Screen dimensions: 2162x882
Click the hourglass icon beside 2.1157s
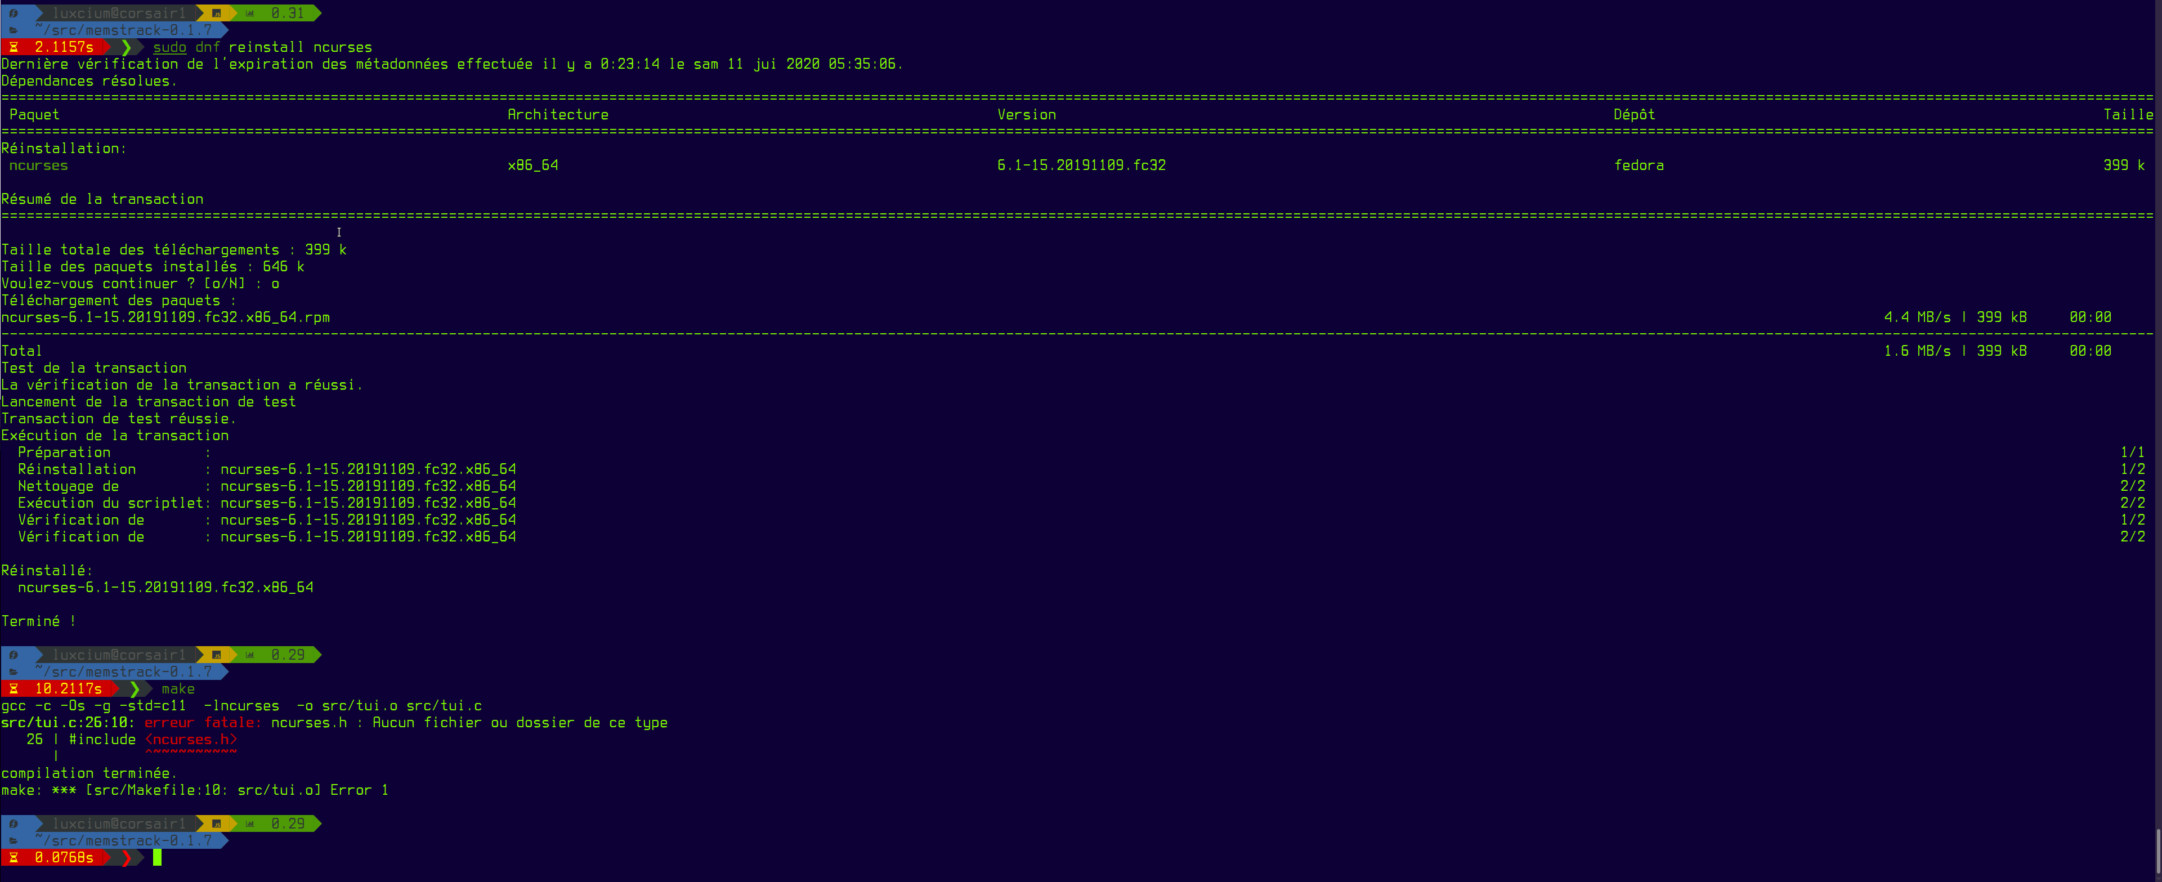pyautogui.click(x=14, y=47)
